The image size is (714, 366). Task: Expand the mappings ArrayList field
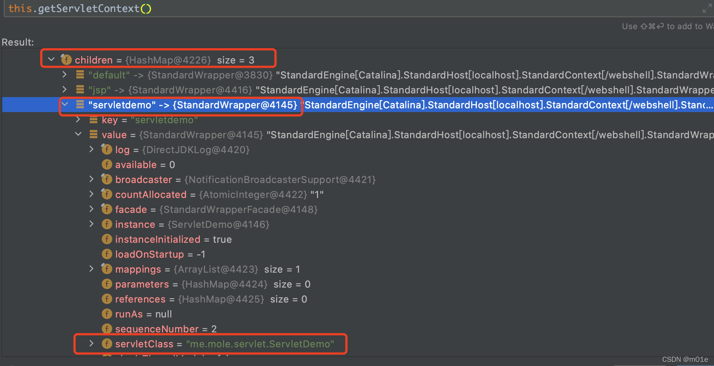[92, 269]
